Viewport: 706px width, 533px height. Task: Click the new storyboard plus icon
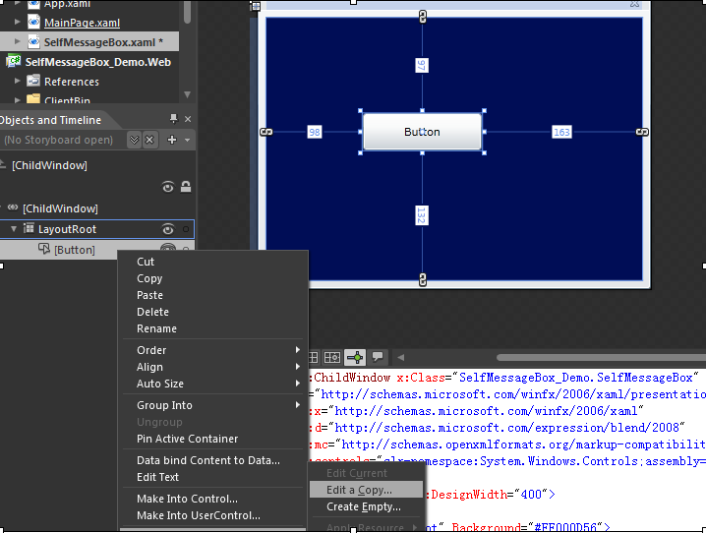pos(172,141)
